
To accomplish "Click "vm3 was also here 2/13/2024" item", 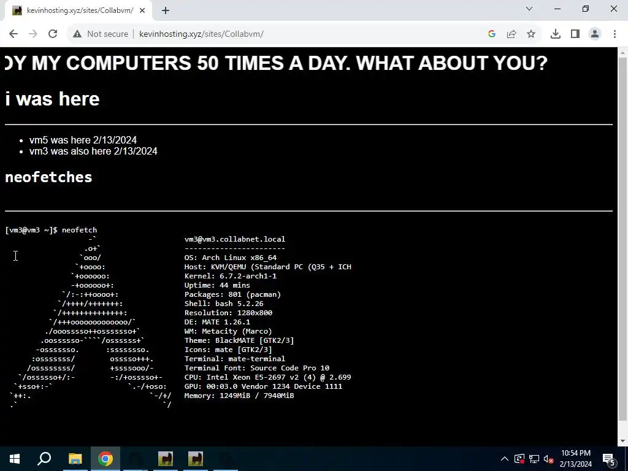I will (x=93, y=151).
